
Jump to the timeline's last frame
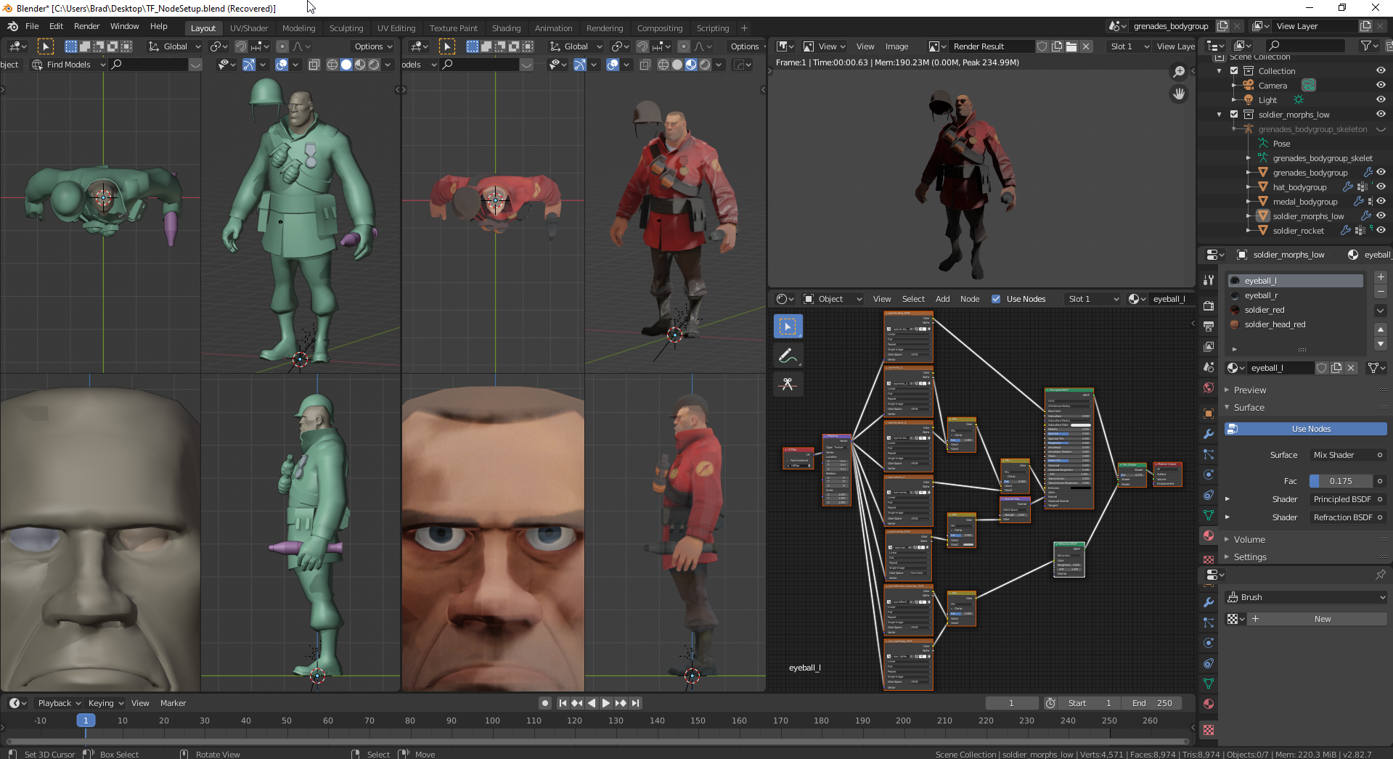pos(636,703)
